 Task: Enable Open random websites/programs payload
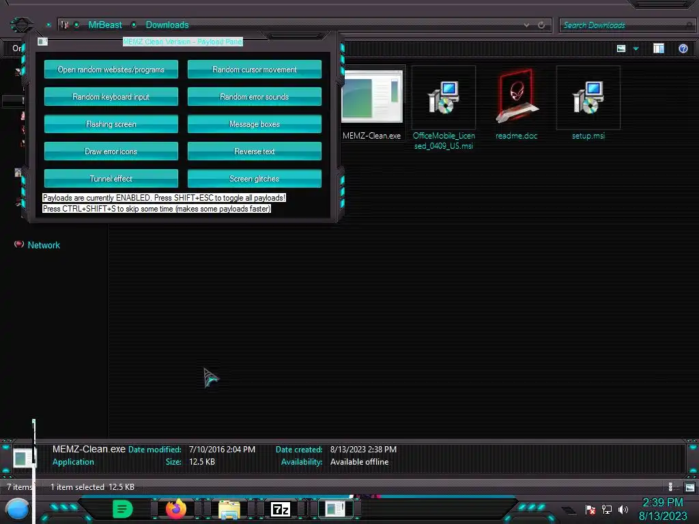[x=111, y=70]
